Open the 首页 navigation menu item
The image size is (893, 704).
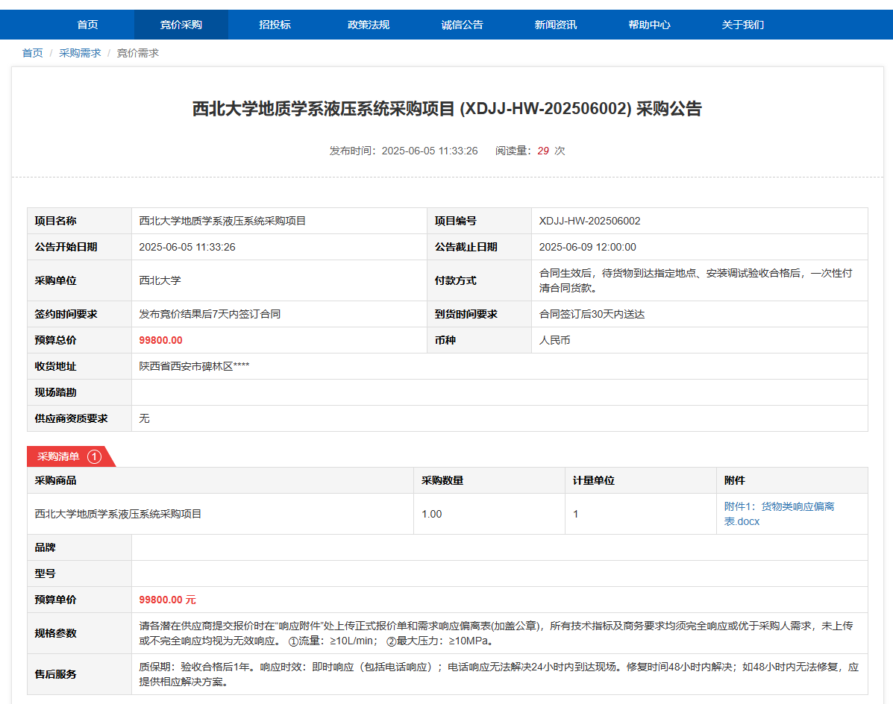click(87, 25)
